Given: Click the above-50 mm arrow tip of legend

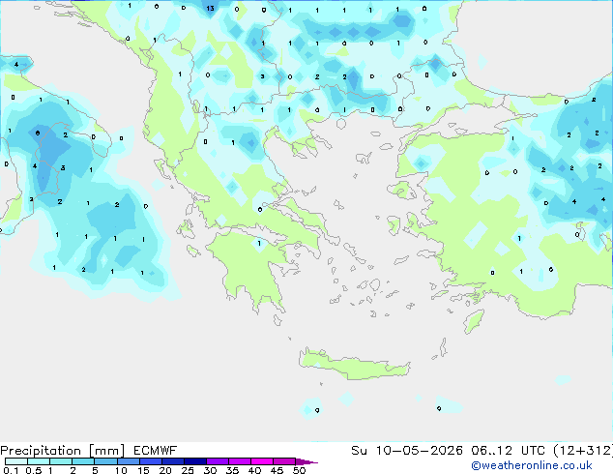Looking at the screenshot, I should click(x=306, y=461).
